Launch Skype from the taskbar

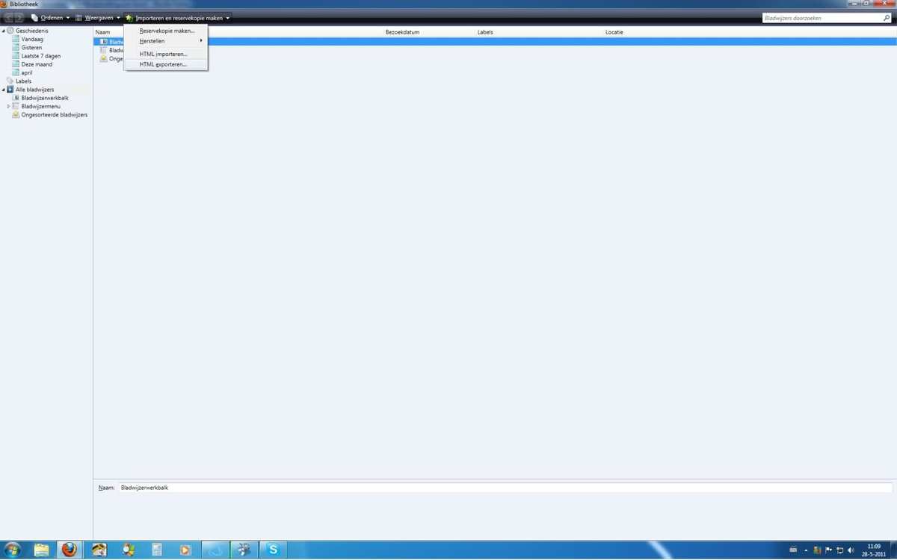(x=274, y=550)
